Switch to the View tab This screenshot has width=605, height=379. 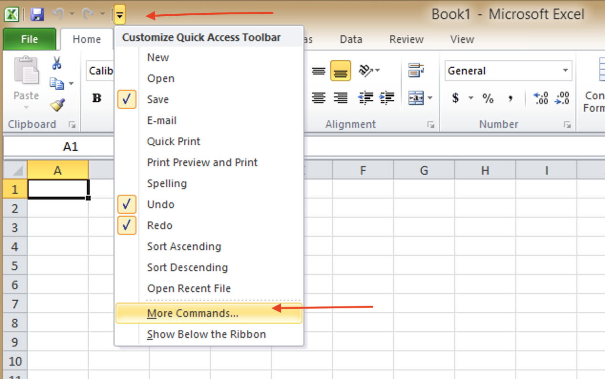coord(462,40)
